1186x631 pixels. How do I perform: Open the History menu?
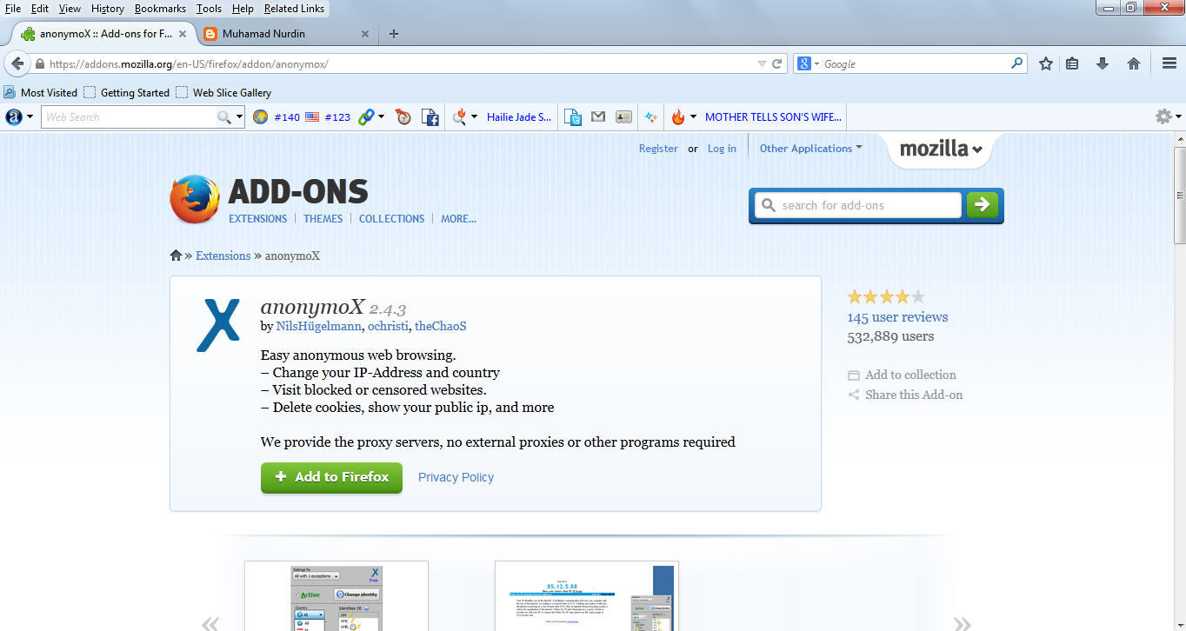coord(108,8)
